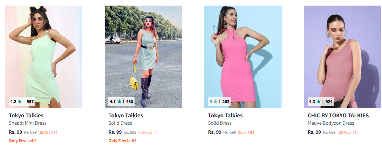Open the pink halter Solid Dress photo

(243, 57)
